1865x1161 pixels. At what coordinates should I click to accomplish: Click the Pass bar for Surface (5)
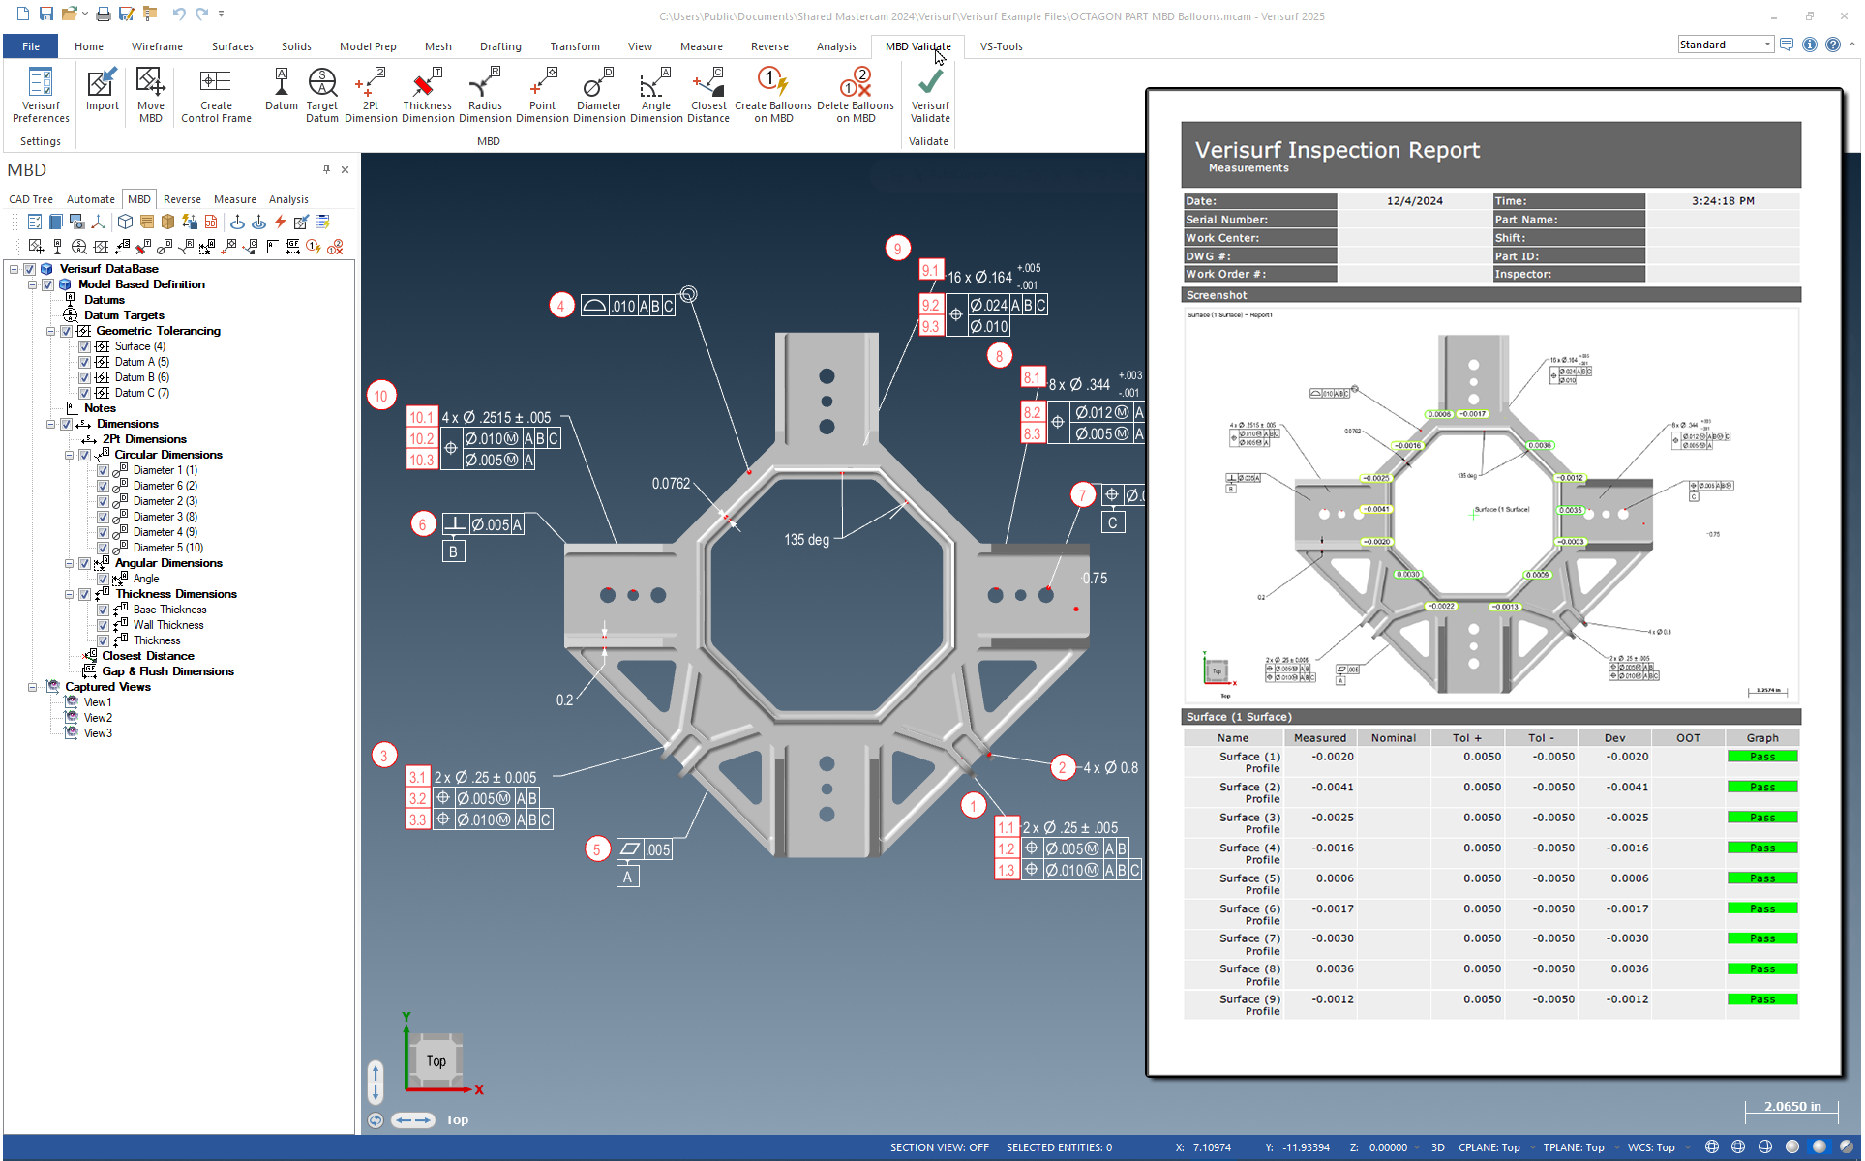tap(1762, 878)
